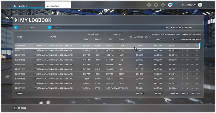Image resolution: width=216 pixels, height=113 pixels.
Task: Click the logbook search field
Action: (x=109, y=27)
